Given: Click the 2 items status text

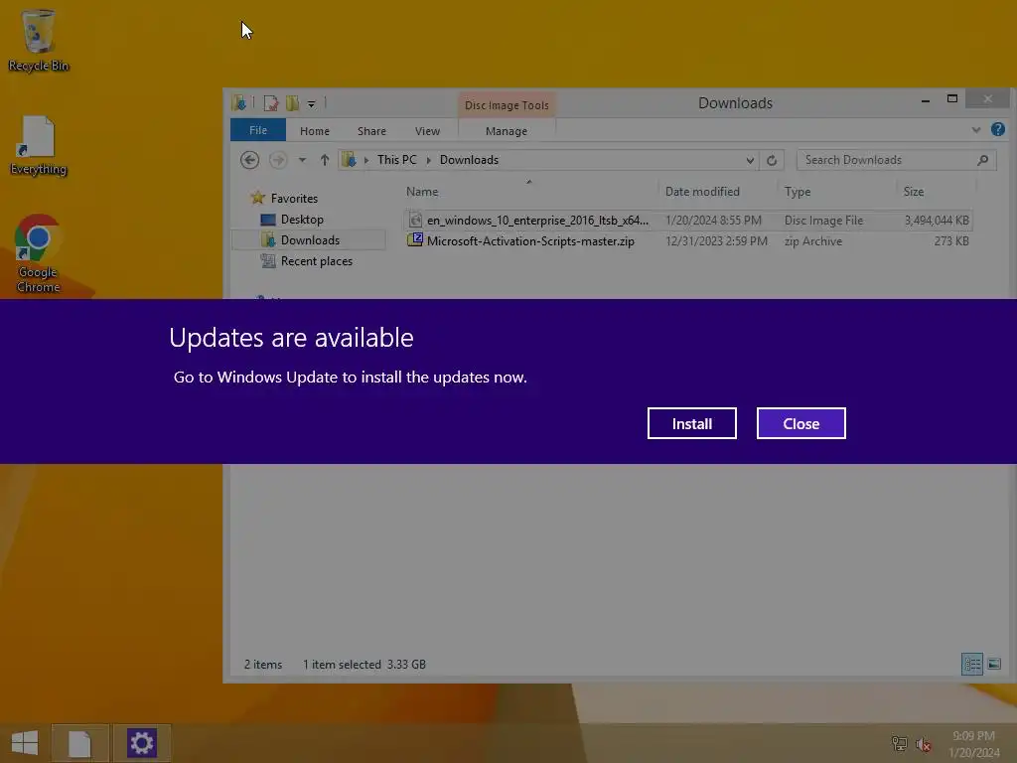Looking at the screenshot, I should coord(262,665).
